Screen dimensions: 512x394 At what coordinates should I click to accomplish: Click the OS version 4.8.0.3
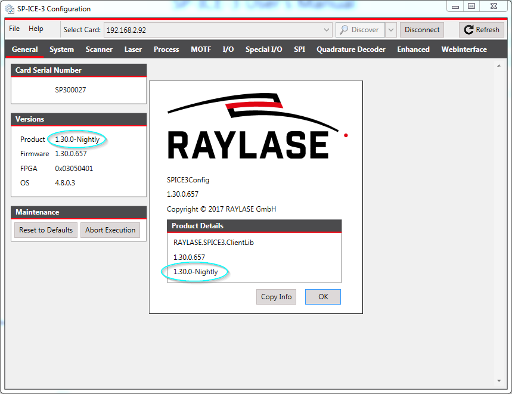[x=65, y=183]
